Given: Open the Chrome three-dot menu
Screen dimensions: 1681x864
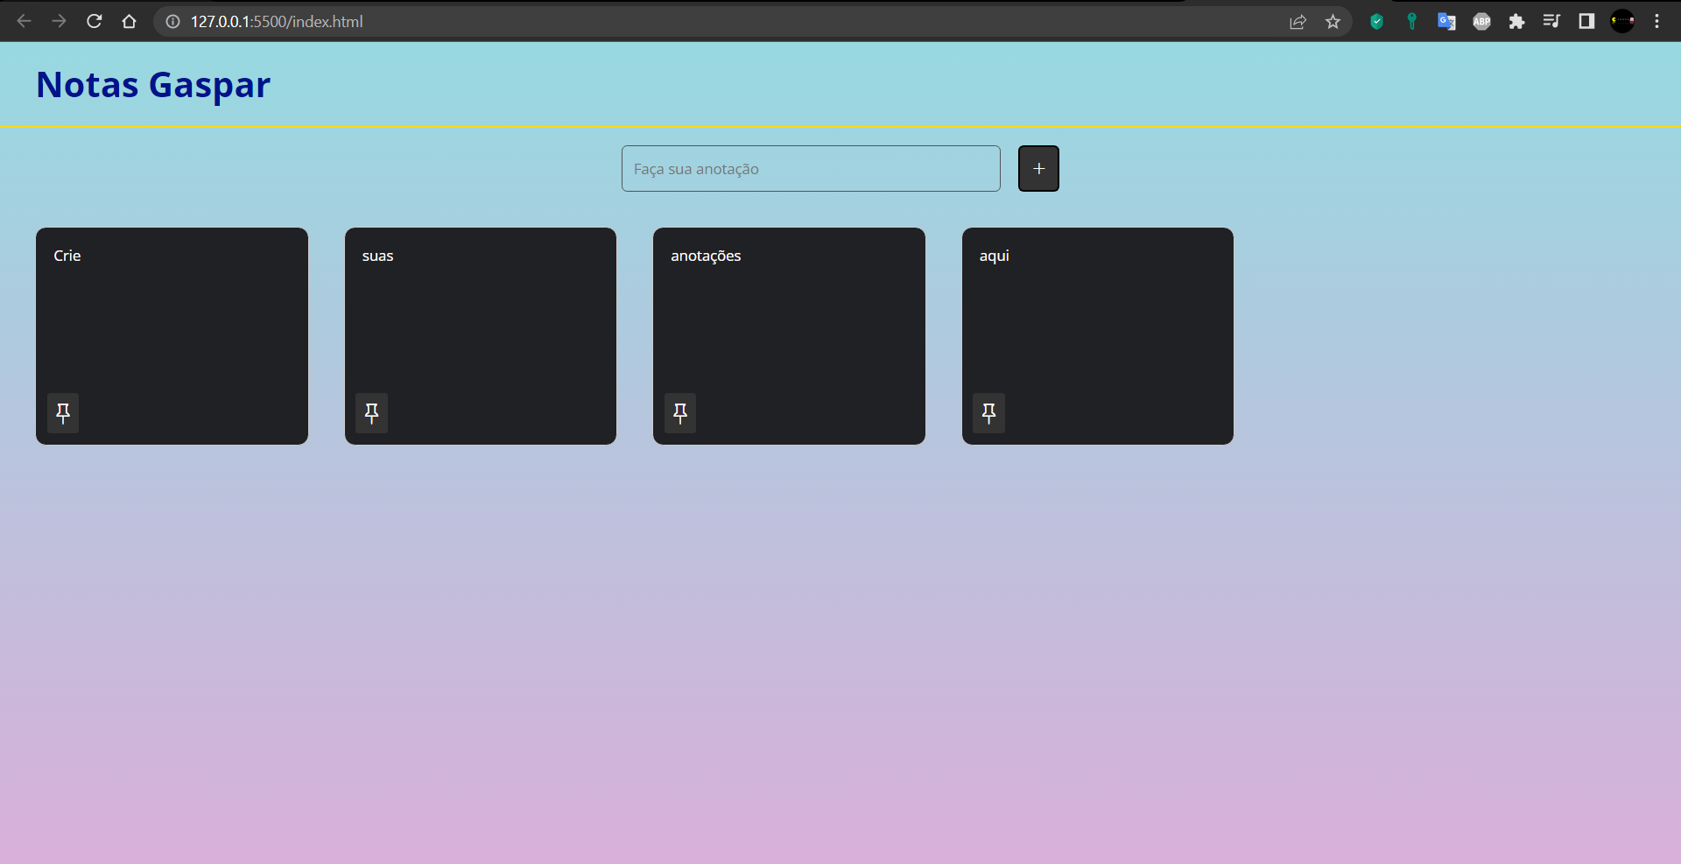Looking at the screenshot, I should pyautogui.click(x=1656, y=21).
